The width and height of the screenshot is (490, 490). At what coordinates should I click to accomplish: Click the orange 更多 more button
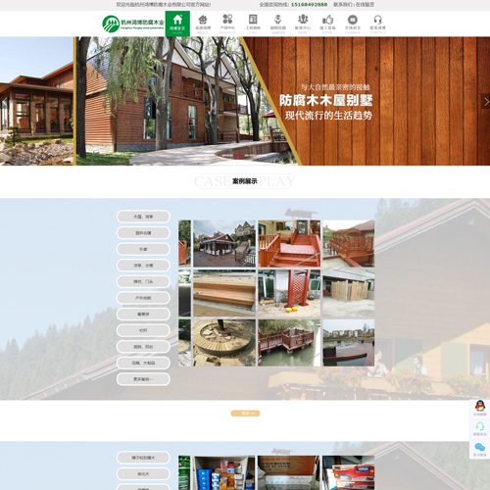[x=245, y=414]
